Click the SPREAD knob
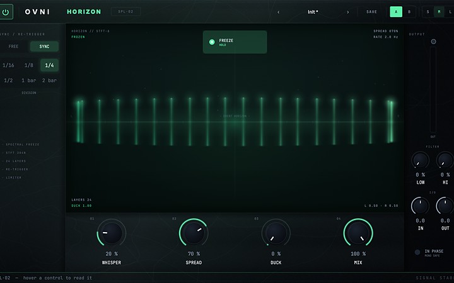 coord(194,233)
